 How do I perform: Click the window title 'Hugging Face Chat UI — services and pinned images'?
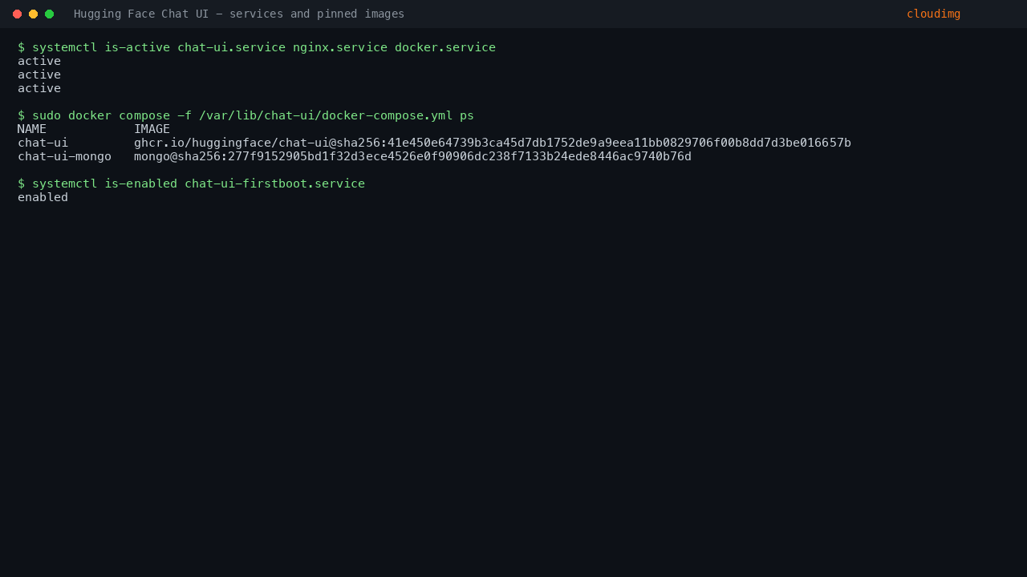click(x=239, y=14)
